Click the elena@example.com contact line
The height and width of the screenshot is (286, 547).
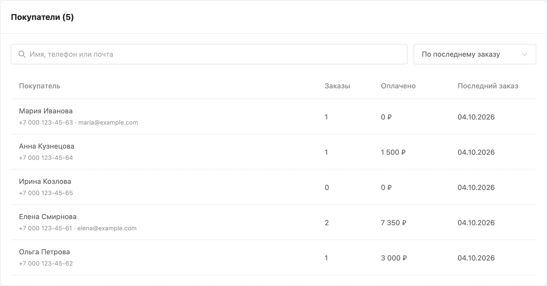pos(78,228)
